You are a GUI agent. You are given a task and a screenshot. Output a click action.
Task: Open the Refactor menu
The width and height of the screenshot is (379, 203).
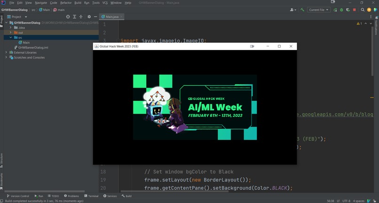click(66, 3)
